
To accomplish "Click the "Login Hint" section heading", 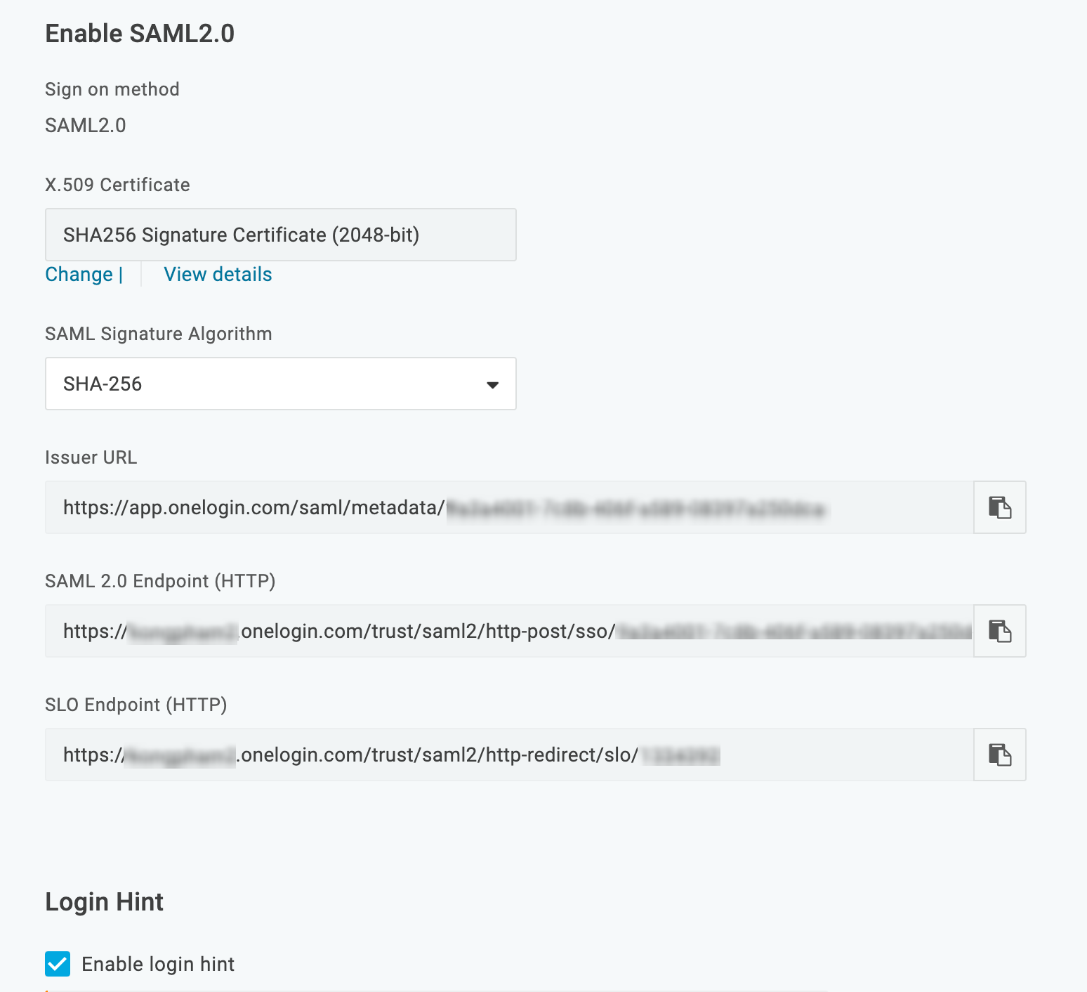I will [104, 901].
